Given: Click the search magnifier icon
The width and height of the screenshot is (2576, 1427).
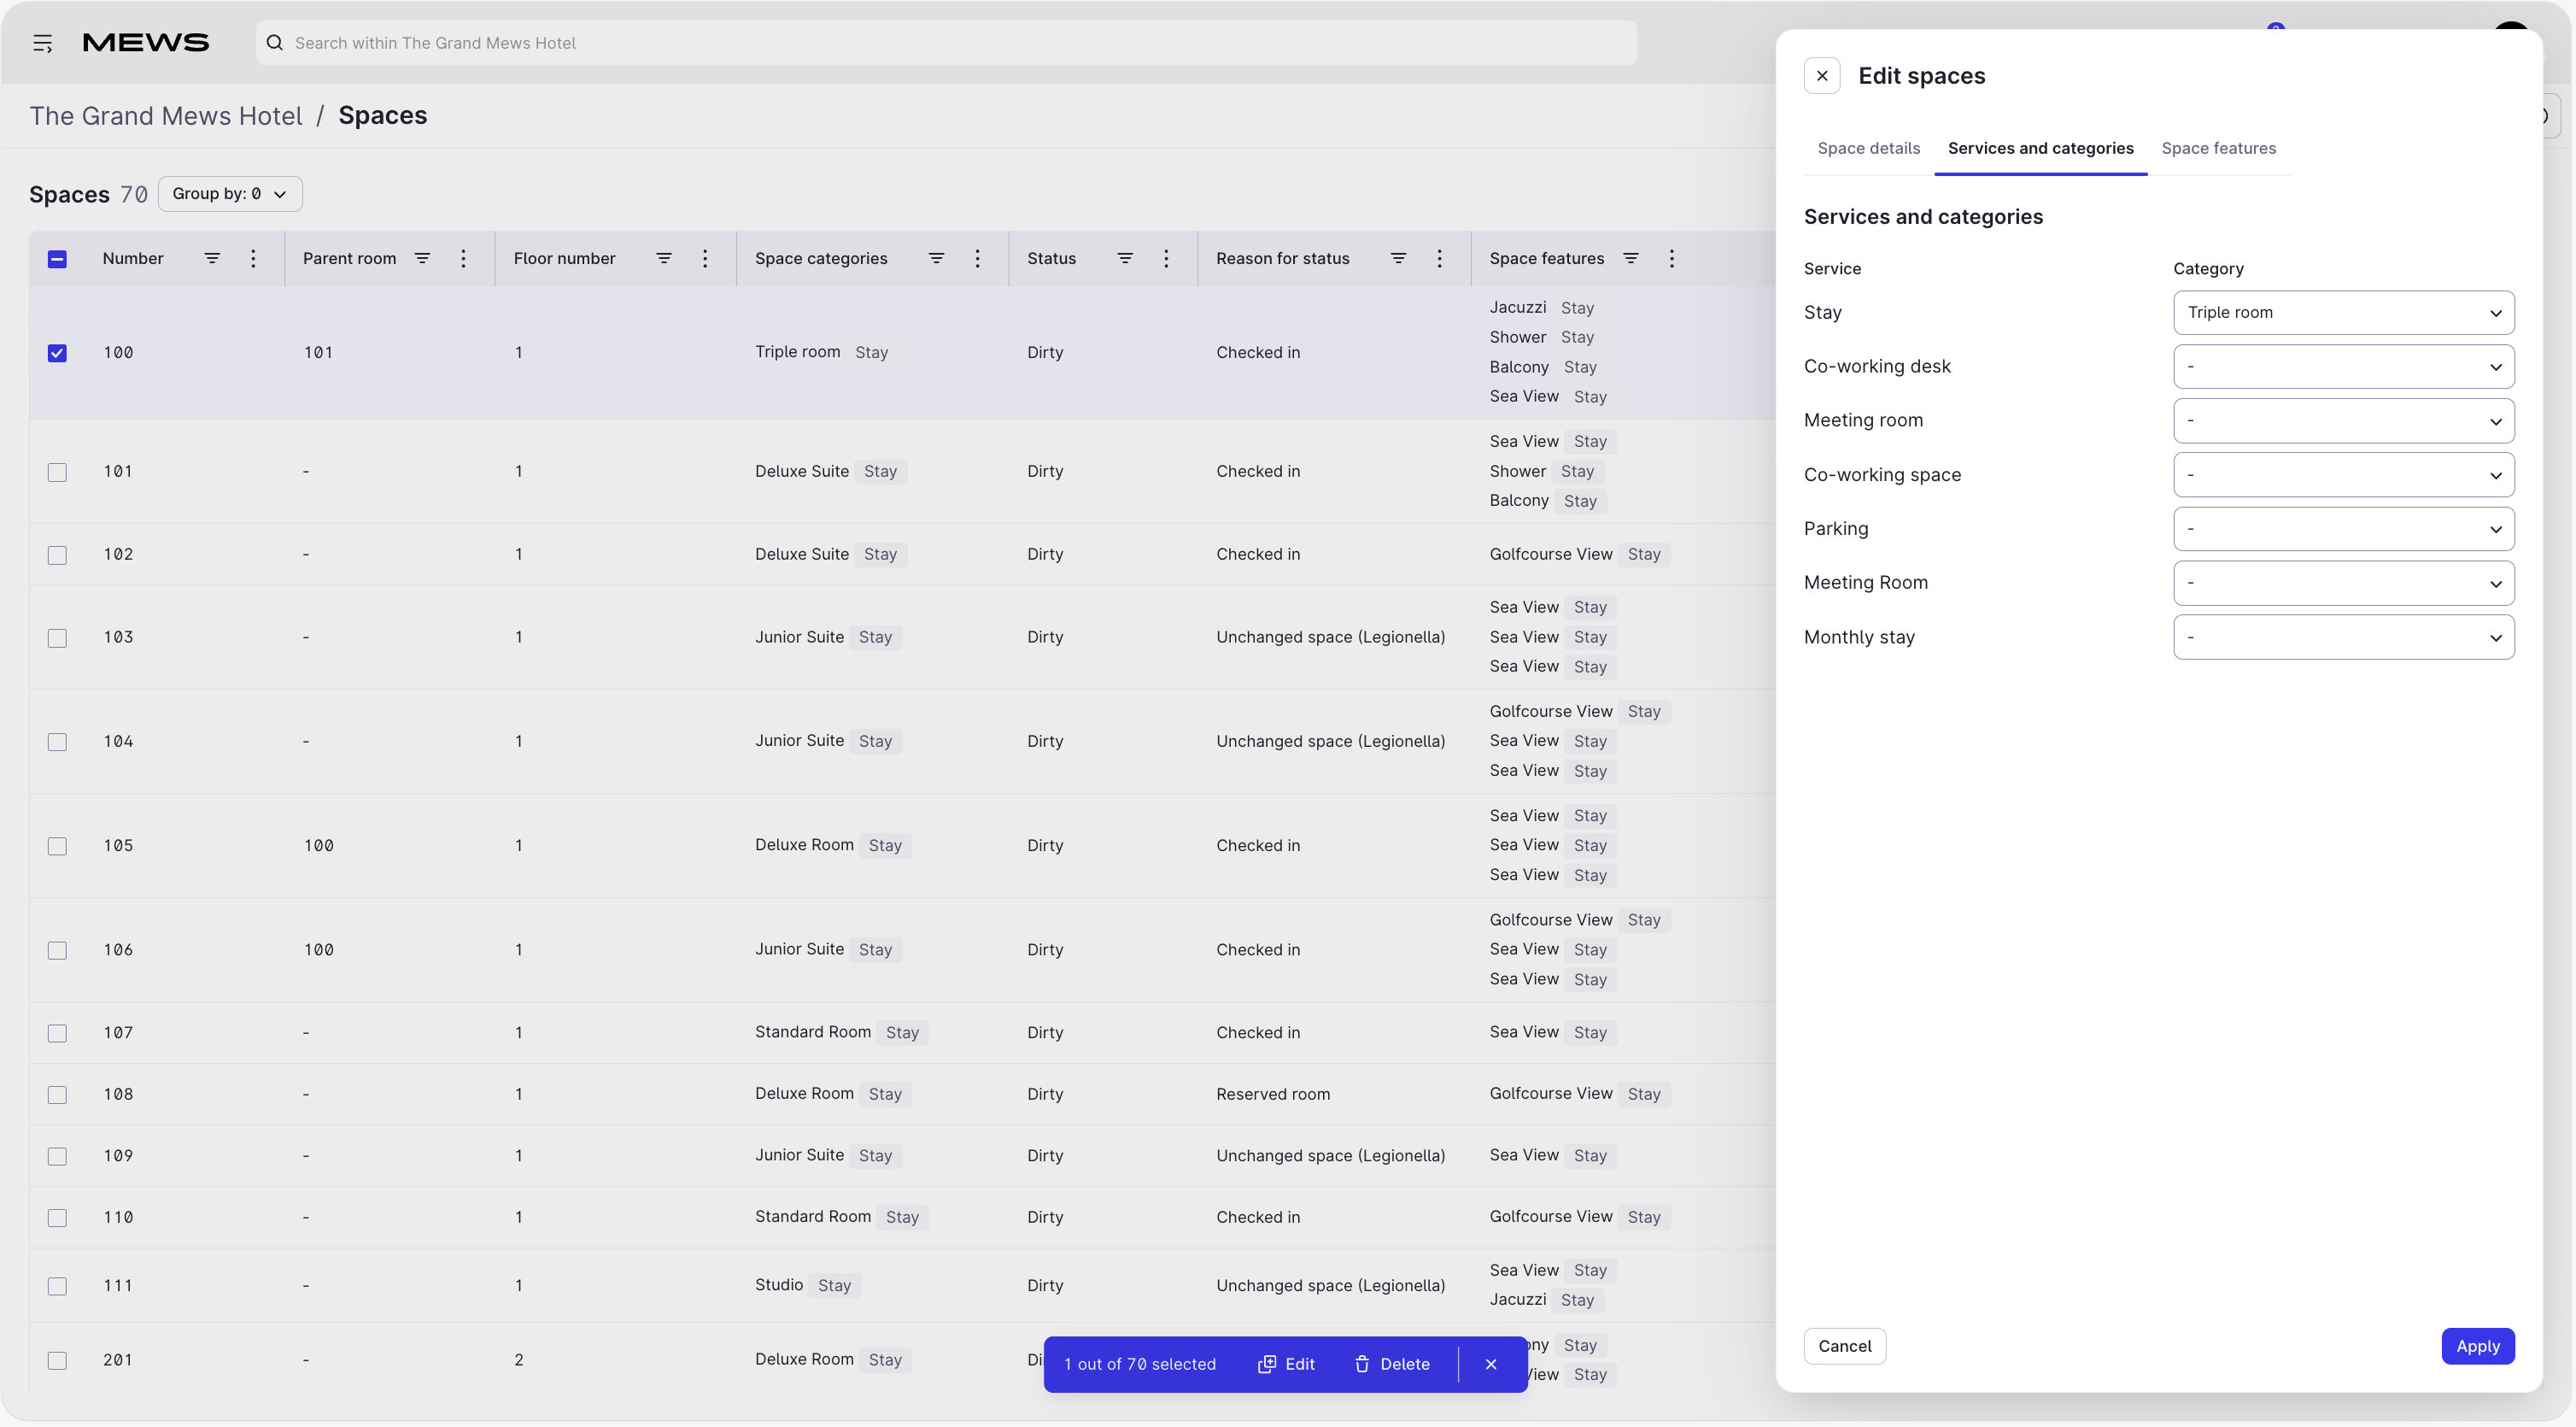Looking at the screenshot, I should [x=274, y=43].
